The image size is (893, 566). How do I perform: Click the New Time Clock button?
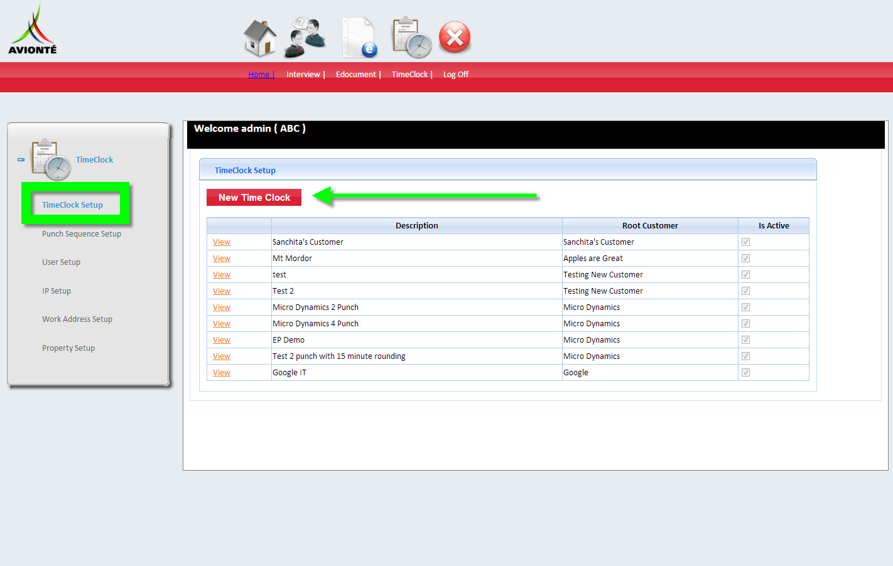click(x=254, y=197)
